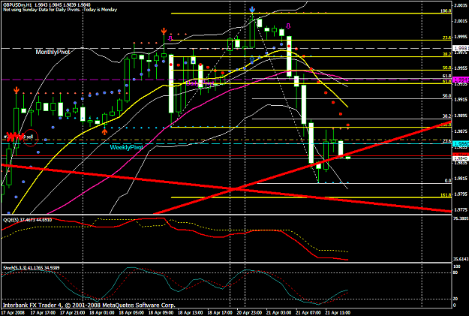This screenshot has width=469, height=316.
Task: Click the orange up arrow below 18 Apr 01:00 candles
Action: click(x=104, y=131)
